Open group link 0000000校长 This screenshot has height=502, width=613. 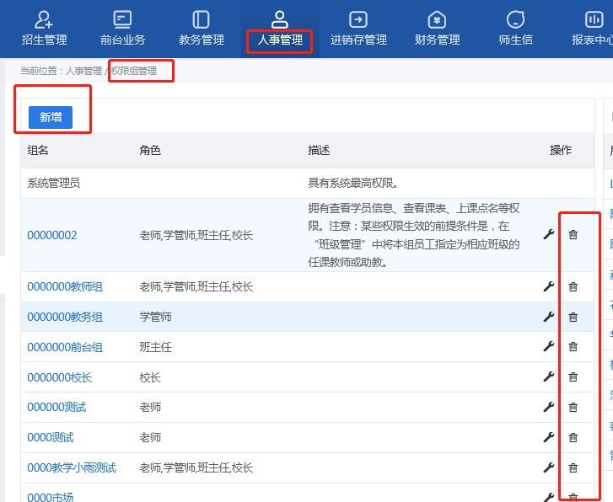(x=59, y=377)
